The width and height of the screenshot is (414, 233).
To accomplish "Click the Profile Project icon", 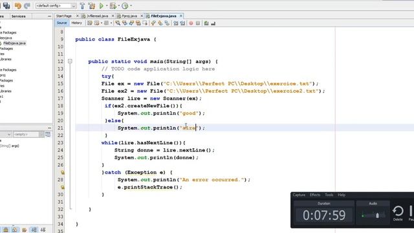I will 125,6.
